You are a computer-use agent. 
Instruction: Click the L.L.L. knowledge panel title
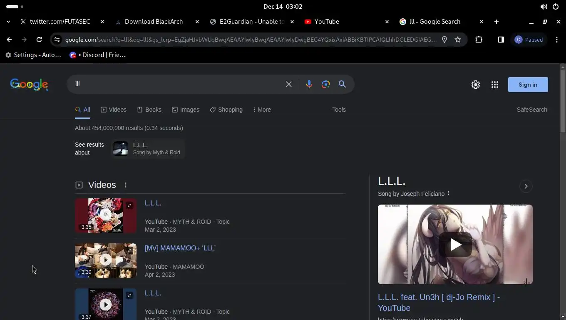click(x=392, y=181)
